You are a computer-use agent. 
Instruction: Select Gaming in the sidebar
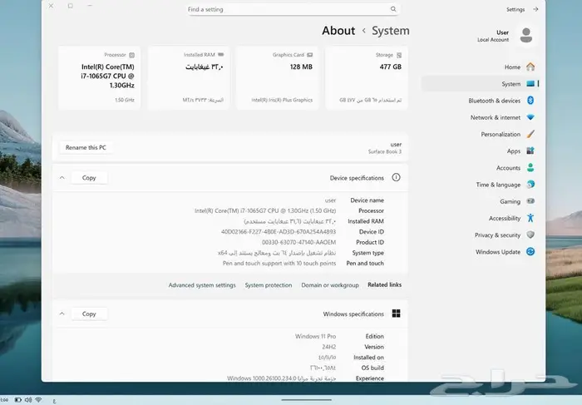pyautogui.click(x=510, y=201)
